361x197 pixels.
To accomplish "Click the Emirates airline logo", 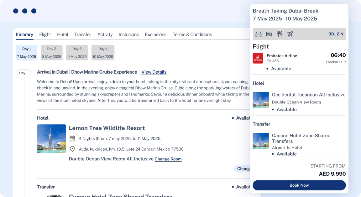I will [258, 58].
